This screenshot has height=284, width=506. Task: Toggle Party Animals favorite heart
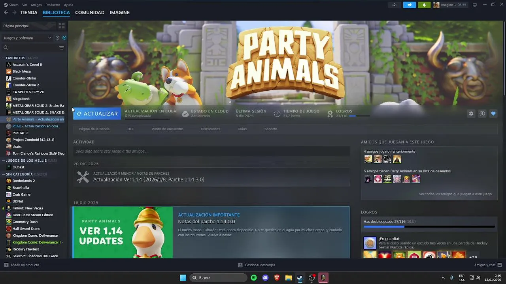[x=493, y=114]
